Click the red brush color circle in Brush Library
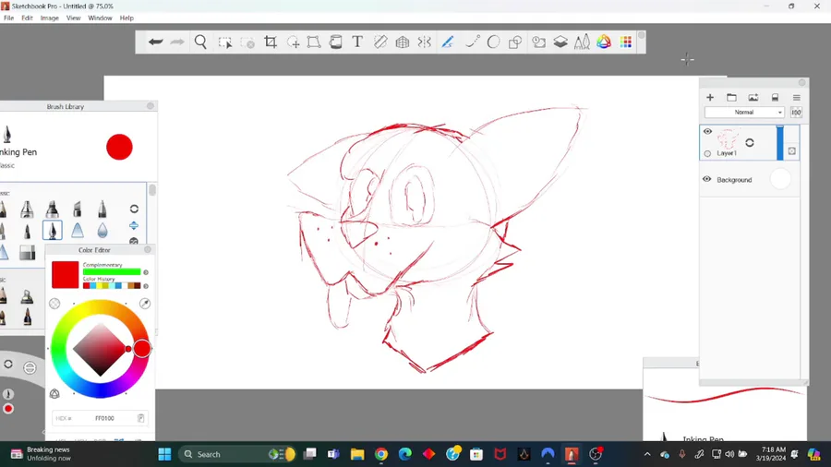831x467 pixels. [119, 147]
